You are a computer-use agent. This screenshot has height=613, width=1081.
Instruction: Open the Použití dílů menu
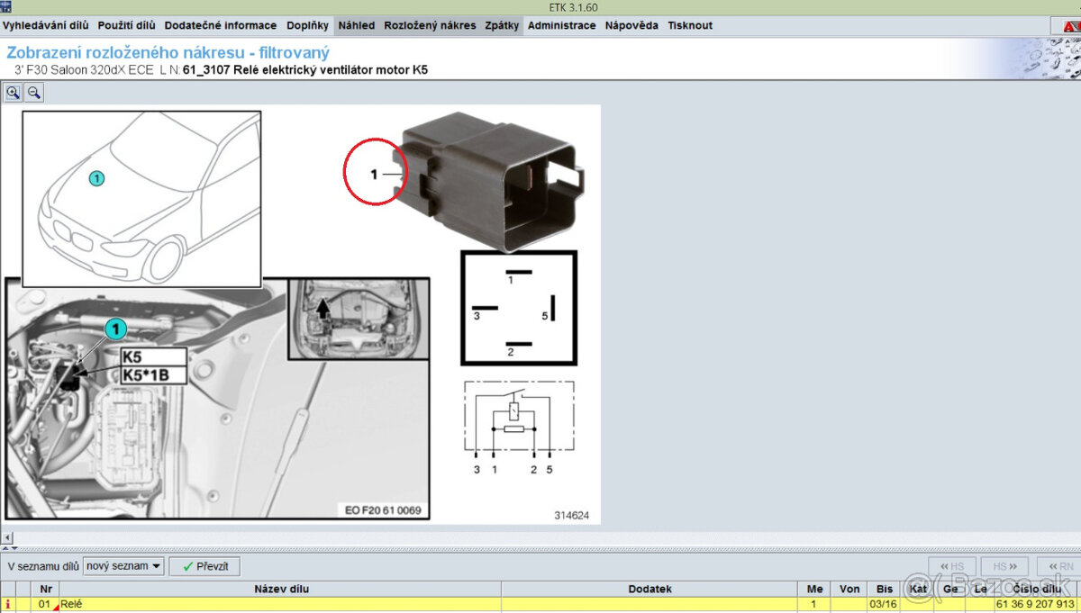(126, 25)
